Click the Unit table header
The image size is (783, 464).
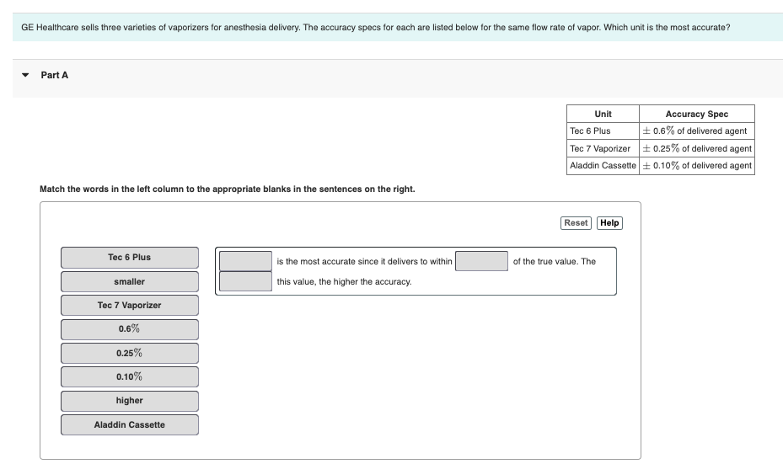click(603, 114)
